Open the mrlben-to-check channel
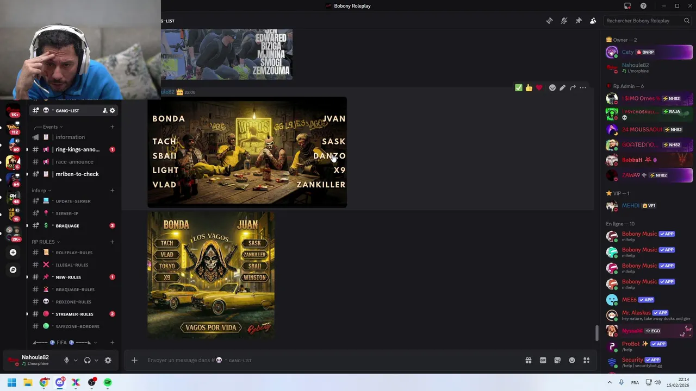Viewport: 696px width, 391px height. (x=73, y=174)
